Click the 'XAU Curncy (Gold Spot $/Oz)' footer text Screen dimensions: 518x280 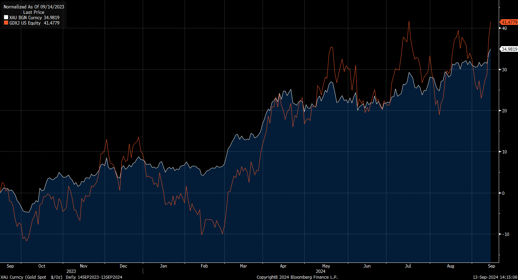point(31,277)
